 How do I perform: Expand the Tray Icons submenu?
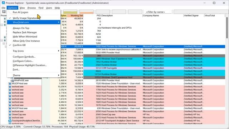click(34, 51)
